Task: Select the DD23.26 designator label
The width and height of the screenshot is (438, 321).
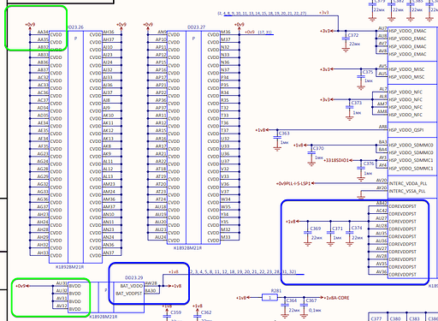Action: click(x=75, y=27)
